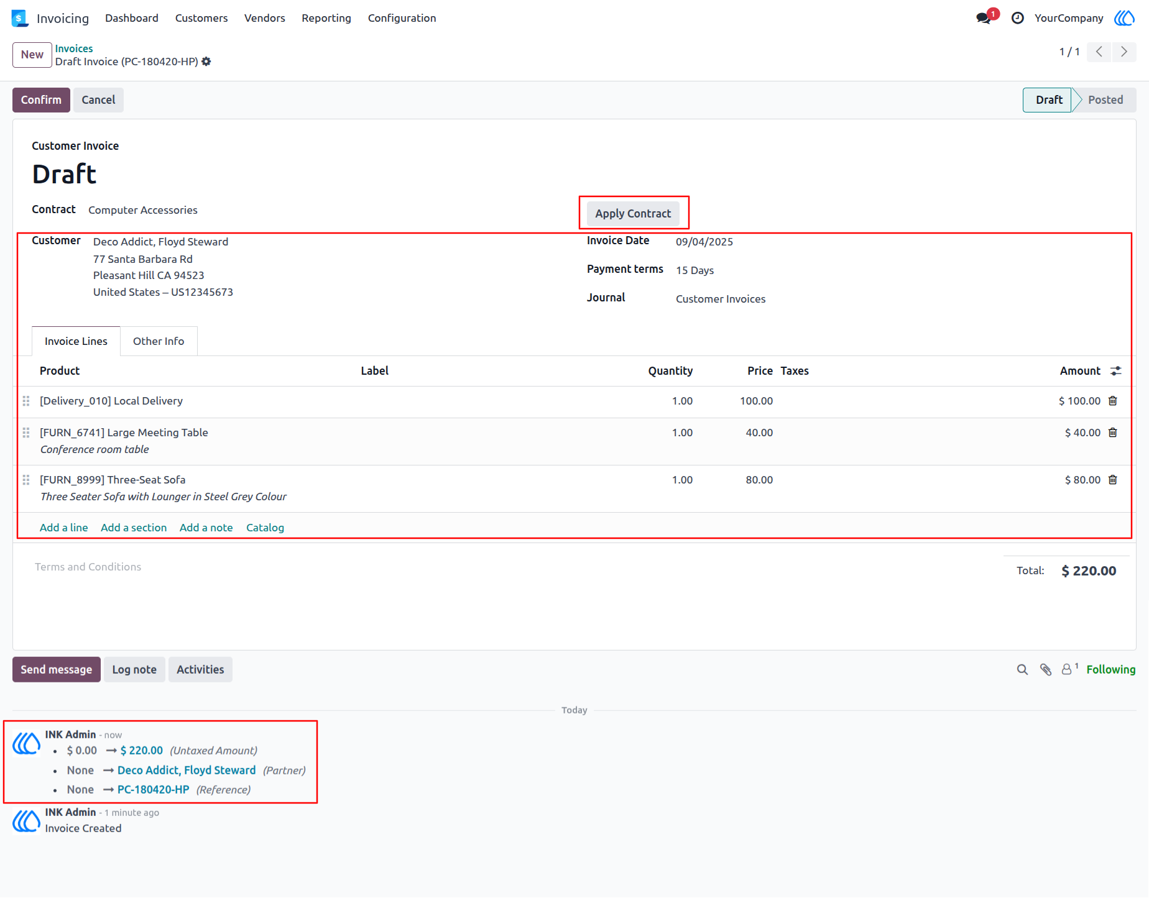Confirm the draft invoice
The image size is (1149, 898).
(x=41, y=100)
